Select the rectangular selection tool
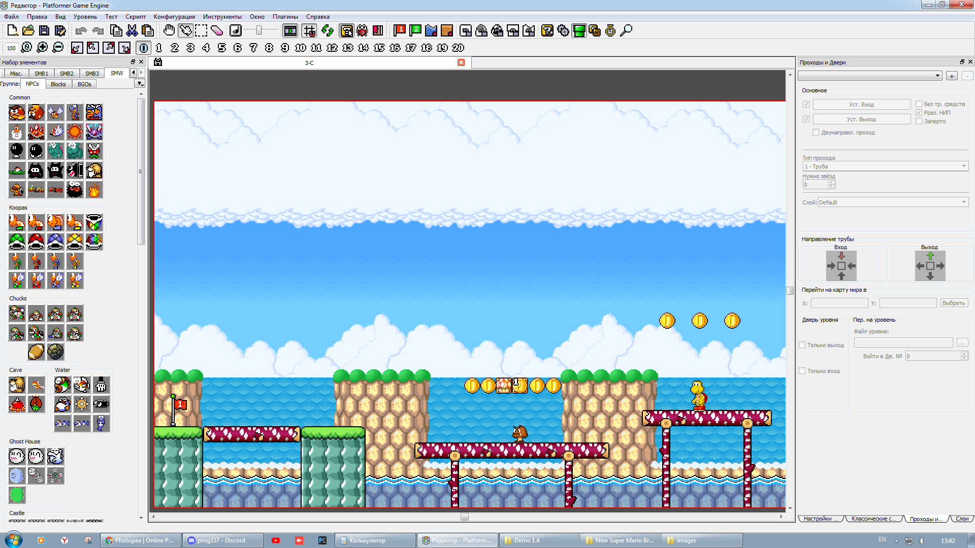This screenshot has width=975, height=548. (201, 30)
